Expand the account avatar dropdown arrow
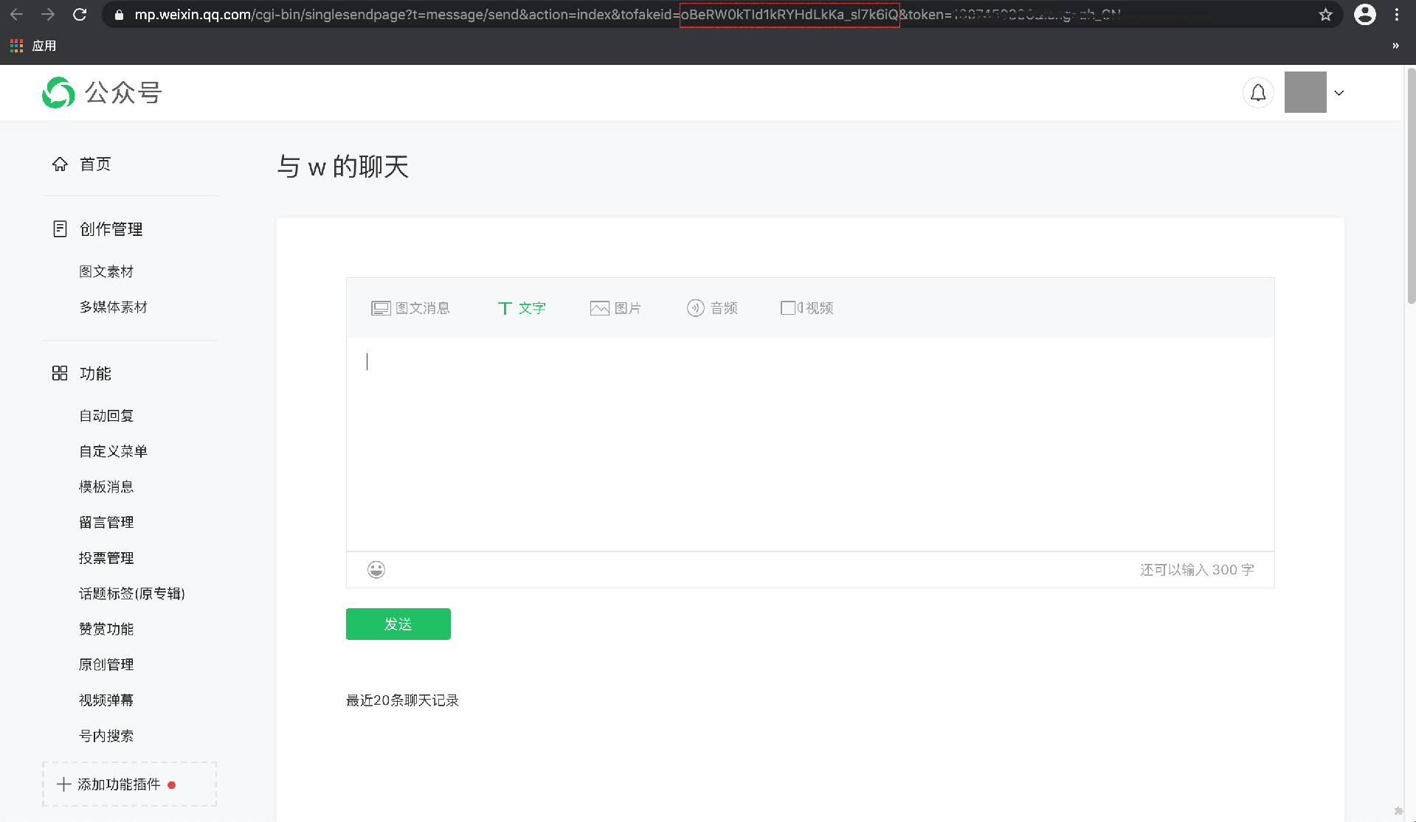 tap(1339, 93)
